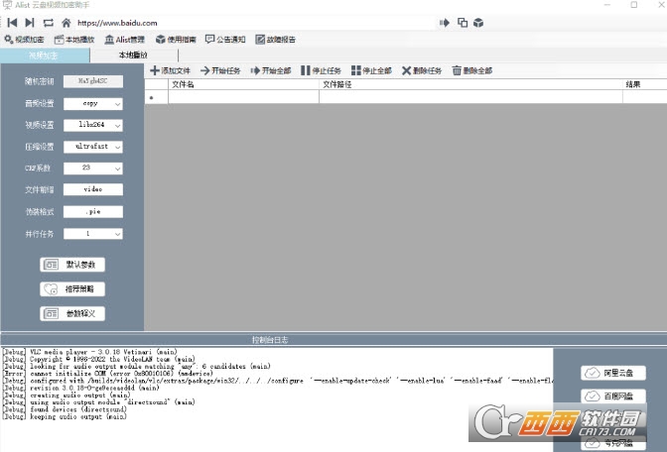Click the overlapping windows icon near address bar
The image size is (667, 452).
(x=463, y=23)
